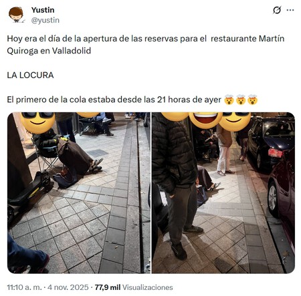Viewport: 301px width, 296px height.
Task: Click the last exploding-head emoji in the tweet
Action: point(252,100)
